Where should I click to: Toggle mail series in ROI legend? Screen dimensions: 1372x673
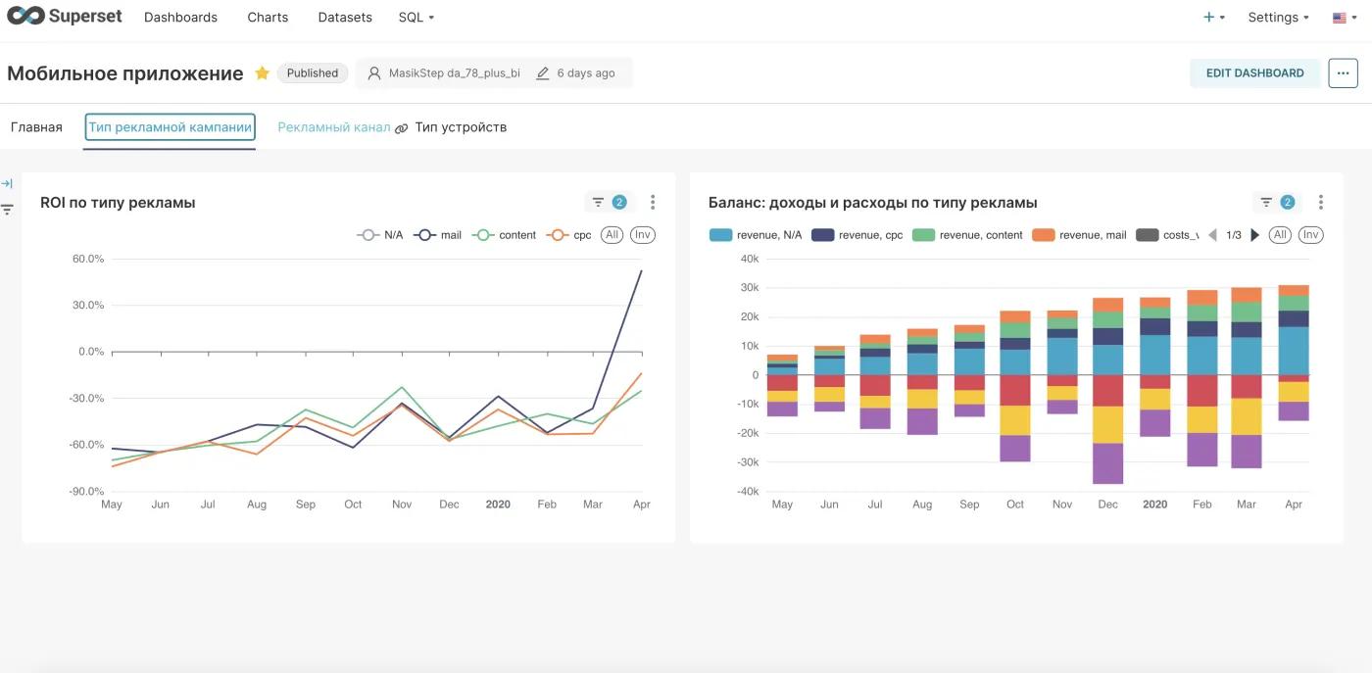(437, 235)
